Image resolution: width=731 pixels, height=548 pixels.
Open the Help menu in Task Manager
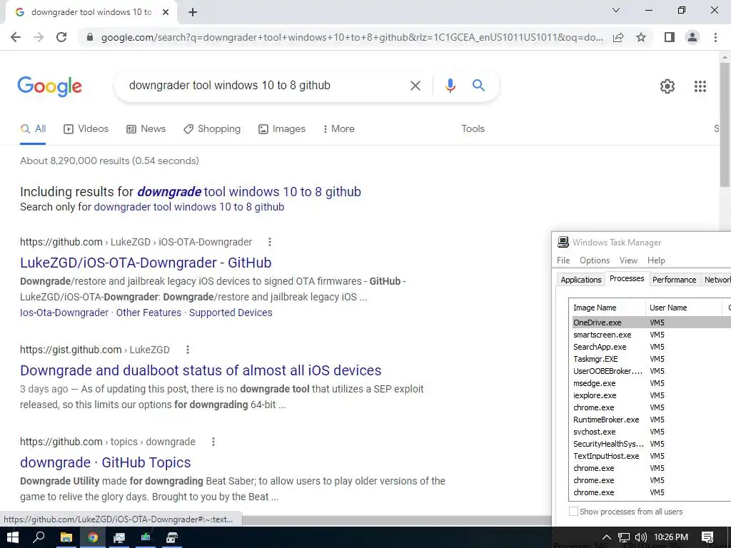(656, 260)
